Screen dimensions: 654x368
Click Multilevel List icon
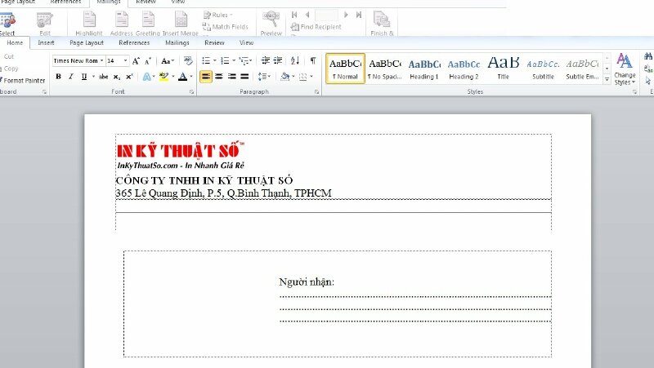pyautogui.click(x=244, y=60)
